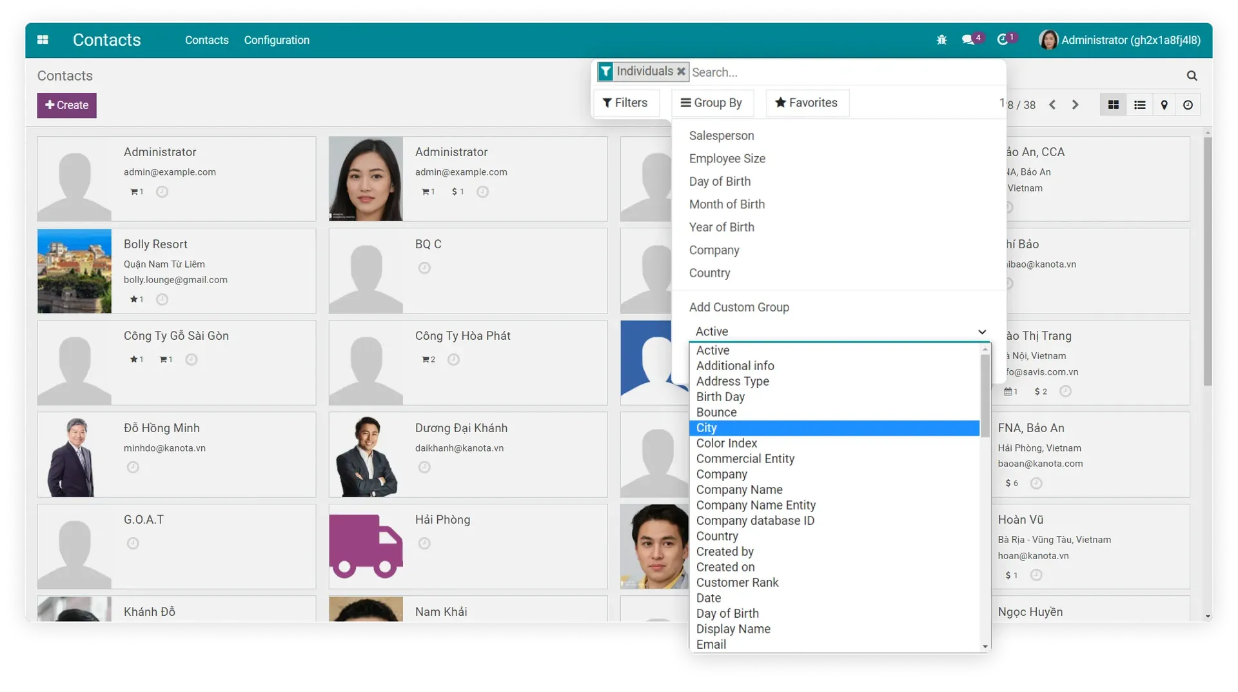
Task: Click the Contacts app title
Action: point(106,40)
